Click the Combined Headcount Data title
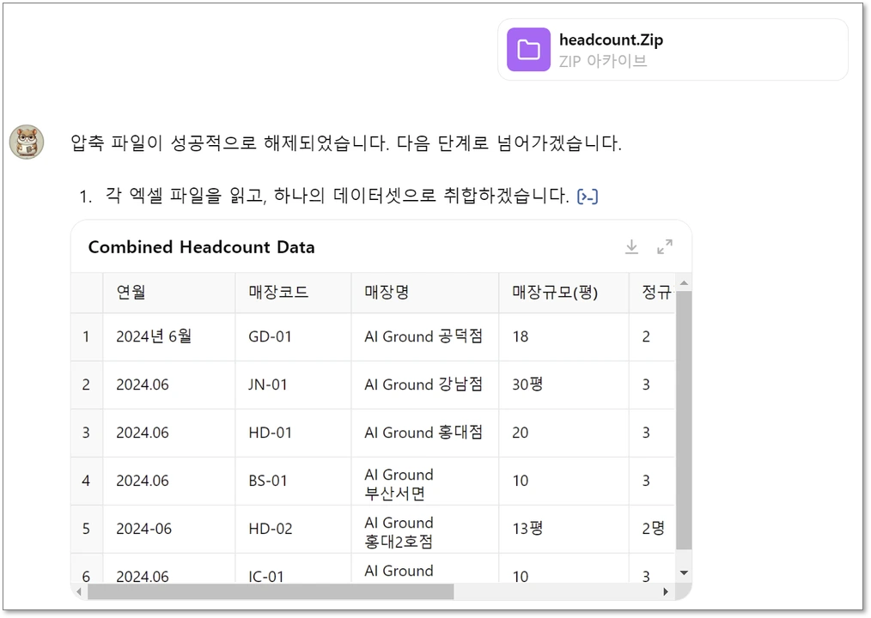 (x=202, y=246)
